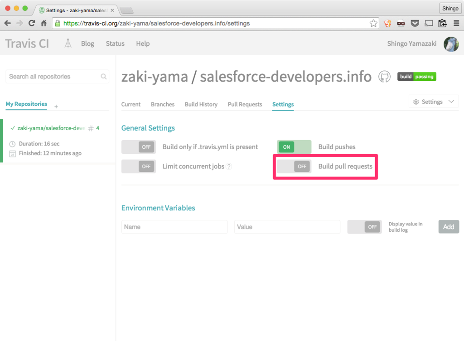Image resolution: width=464 pixels, height=341 pixels.
Task: Click the question mark help icon
Action: [229, 166]
